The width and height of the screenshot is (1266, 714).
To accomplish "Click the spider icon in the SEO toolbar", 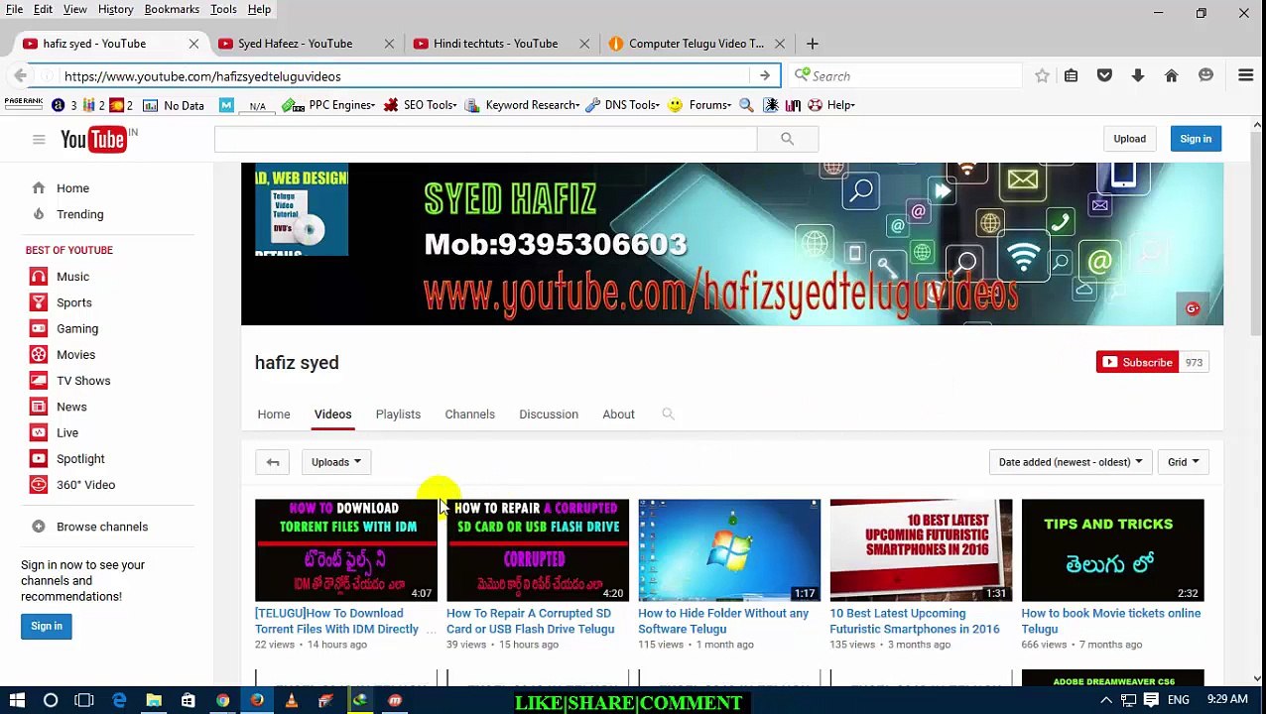I will [770, 105].
